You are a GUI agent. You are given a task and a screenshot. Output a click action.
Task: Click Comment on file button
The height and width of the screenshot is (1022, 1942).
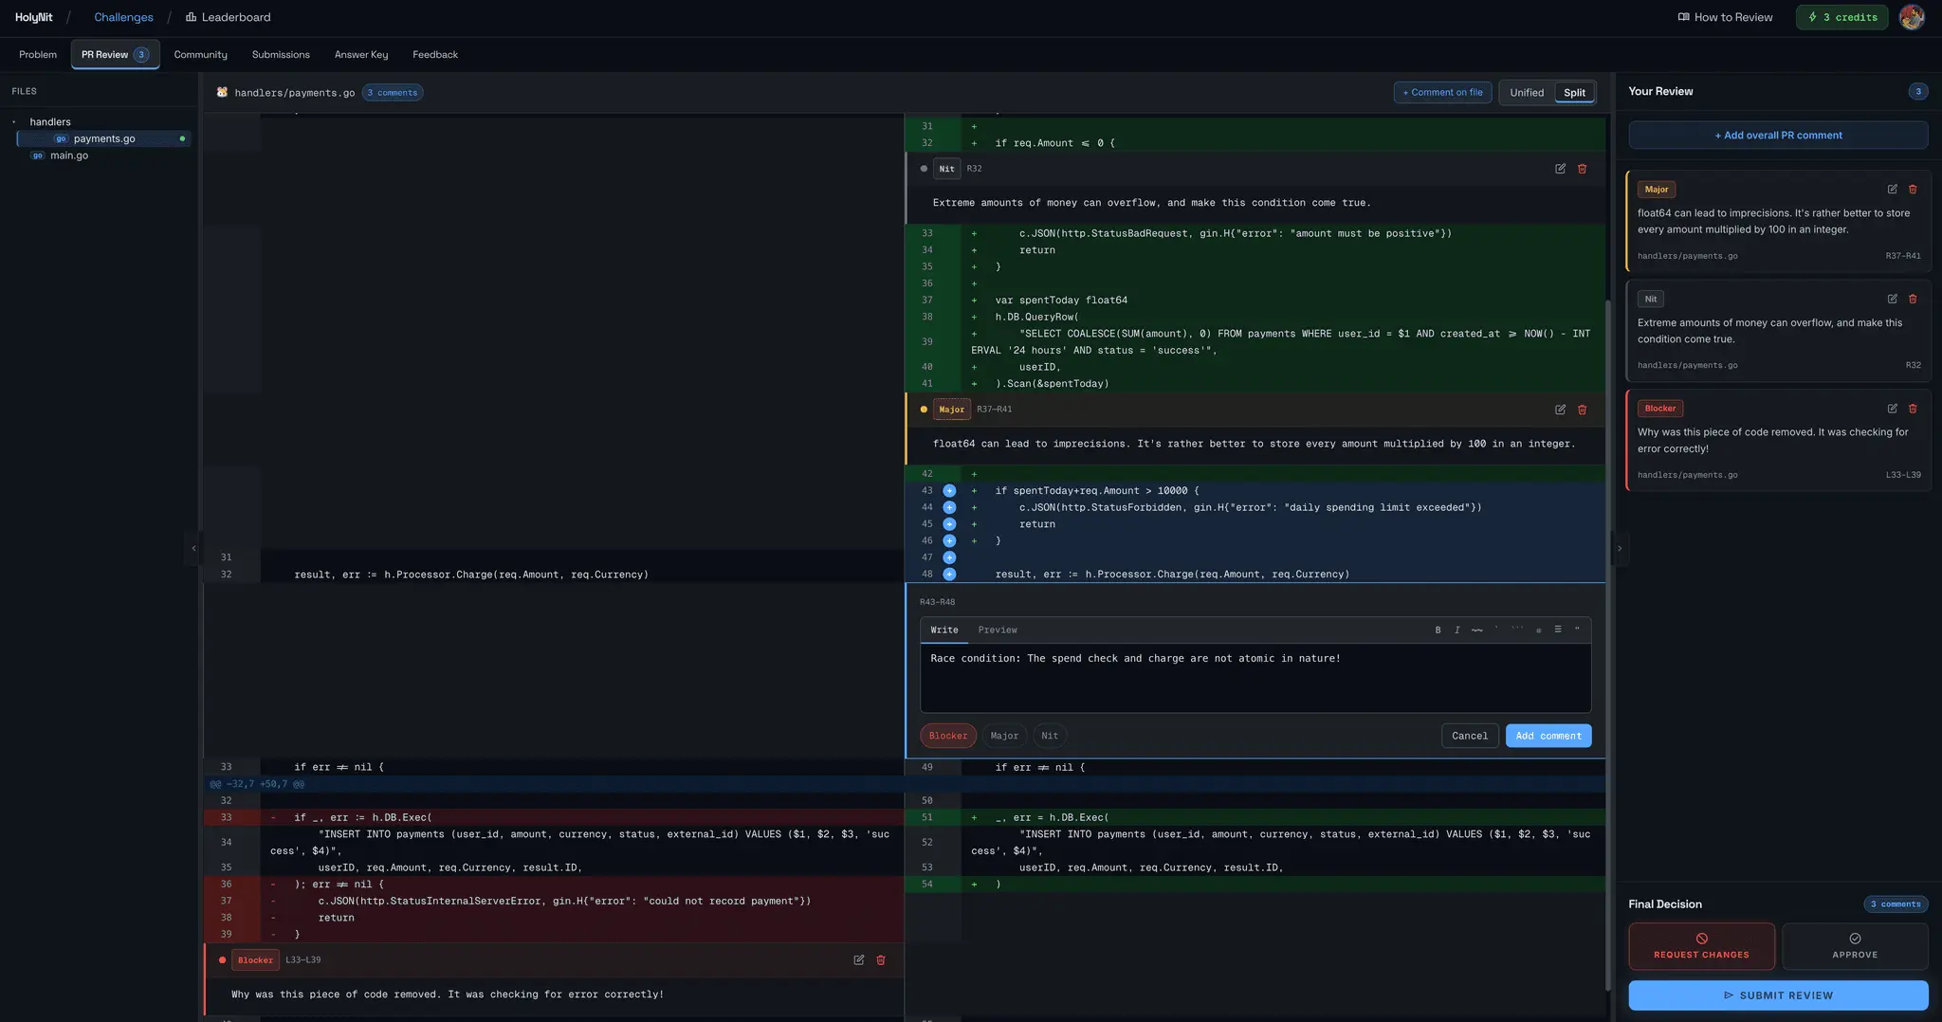tap(1442, 93)
